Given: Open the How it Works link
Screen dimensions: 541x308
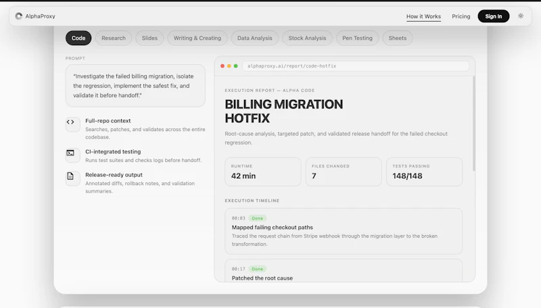Looking at the screenshot, I should point(423,16).
